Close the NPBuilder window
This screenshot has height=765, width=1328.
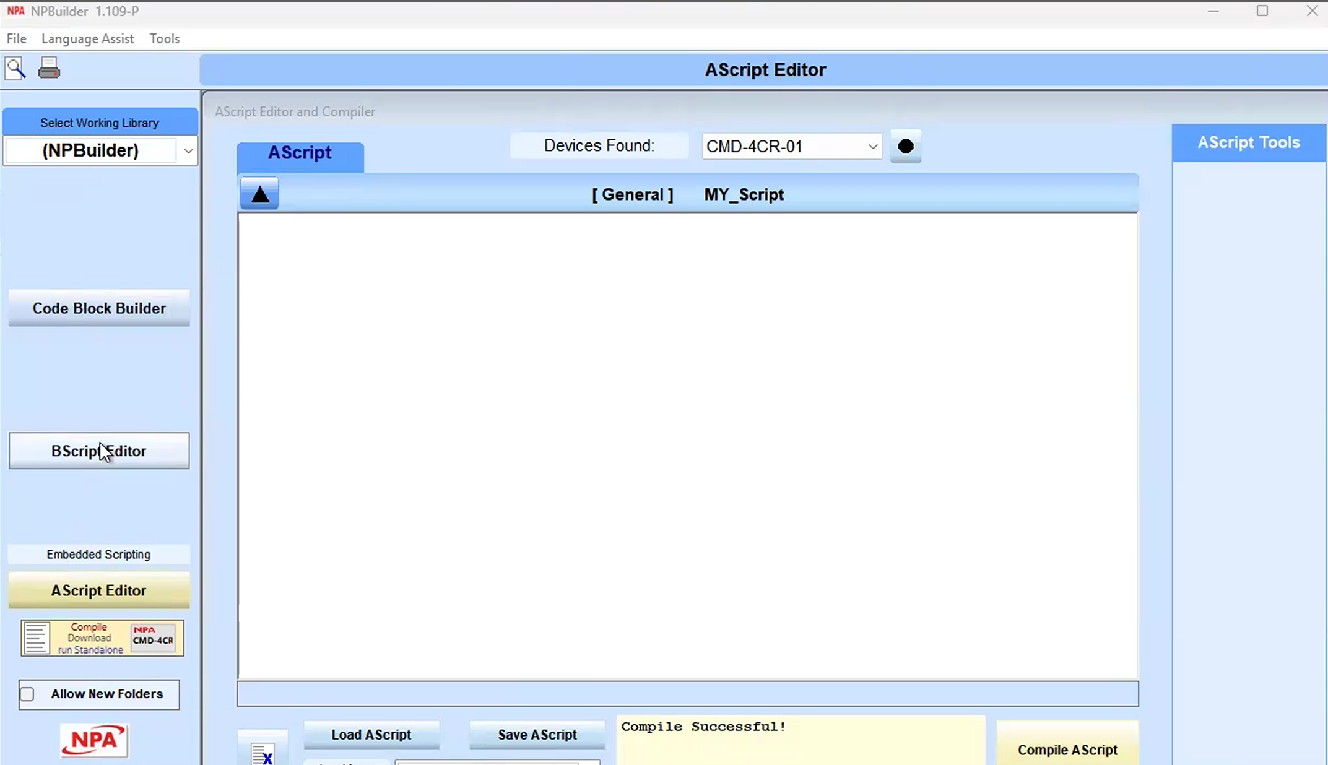(x=1312, y=11)
